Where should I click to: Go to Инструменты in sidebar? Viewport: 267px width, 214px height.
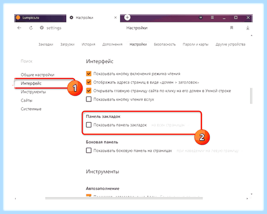[33, 92]
